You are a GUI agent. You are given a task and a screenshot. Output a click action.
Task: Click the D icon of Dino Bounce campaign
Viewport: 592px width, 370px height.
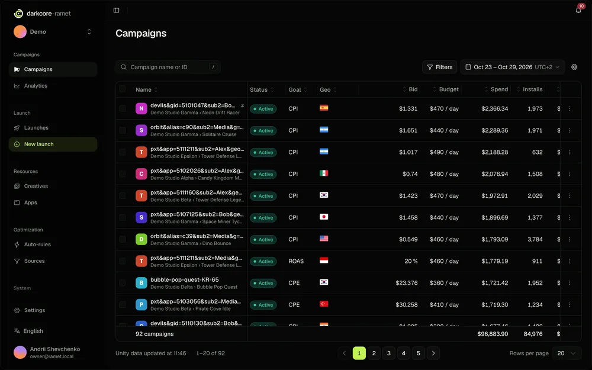pyautogui.click(x=141, y=239)
